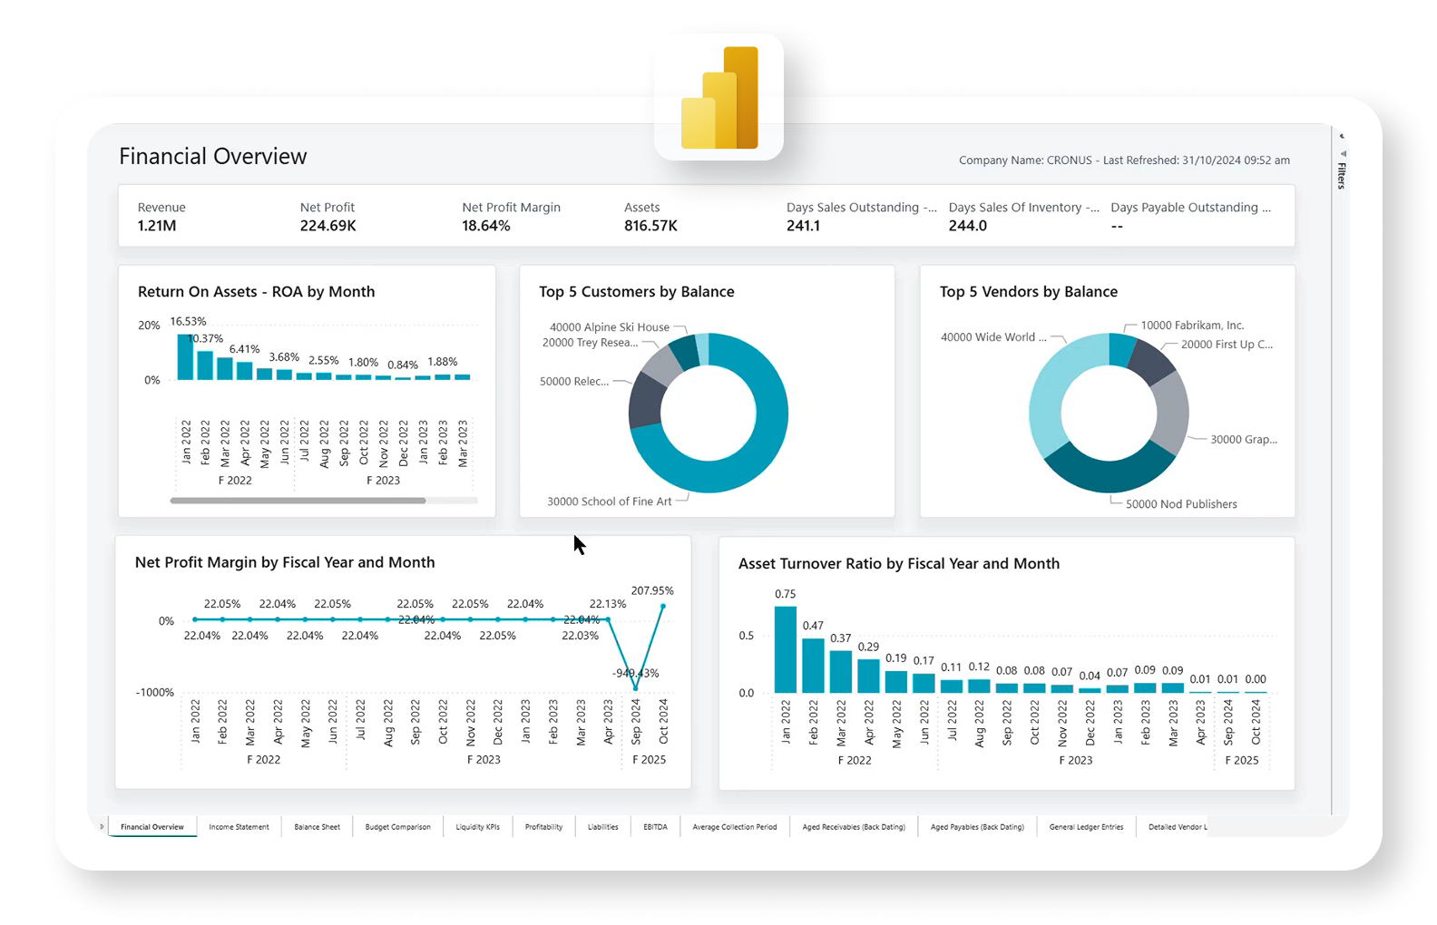Open the Liquidity KPIs tab
This screenshot has width=1437, height=925.
(477, 827)
